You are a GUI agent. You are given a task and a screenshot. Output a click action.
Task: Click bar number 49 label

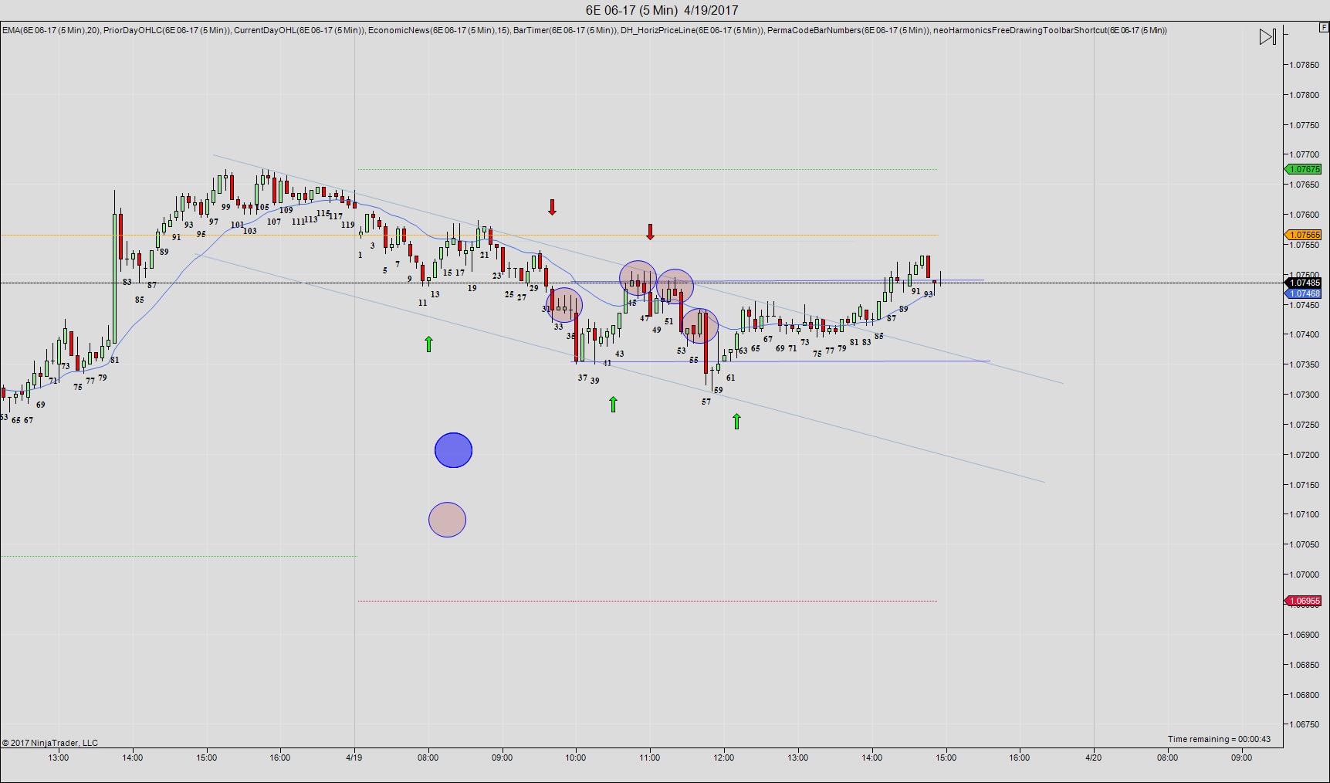(656, 329)
